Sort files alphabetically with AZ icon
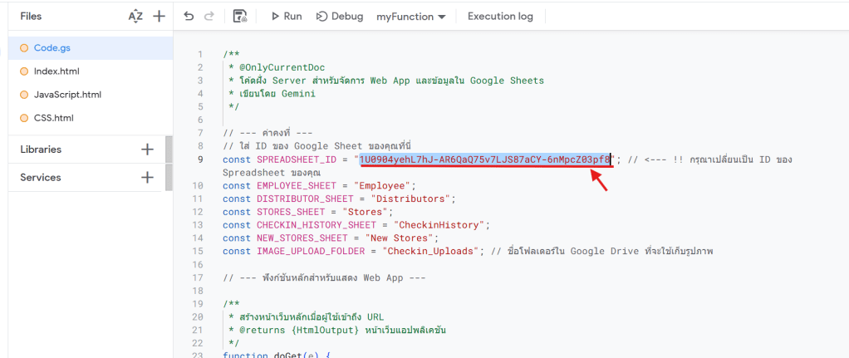Image resolution: width=849 pixels, height=358 pixels. pos(135,16)
